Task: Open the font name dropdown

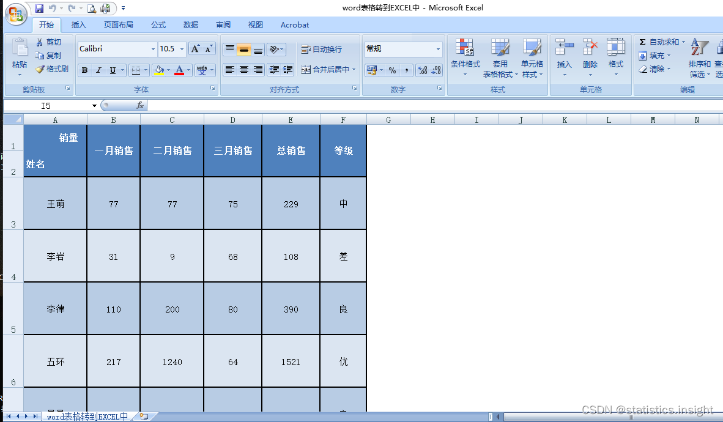Action: coord(154,48)
